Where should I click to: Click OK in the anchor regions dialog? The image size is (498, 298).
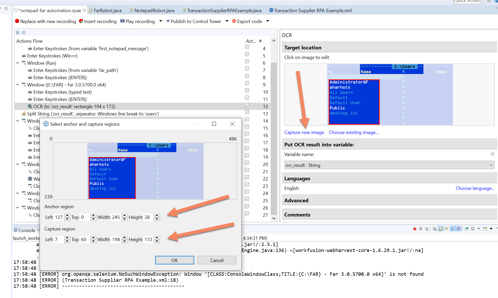click(175, 260)
